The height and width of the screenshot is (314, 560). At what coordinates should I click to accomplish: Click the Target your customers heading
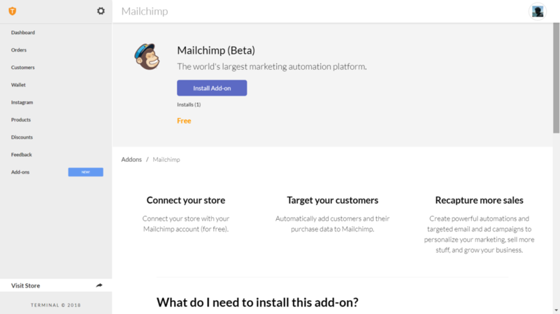click(x=333, y=200)
